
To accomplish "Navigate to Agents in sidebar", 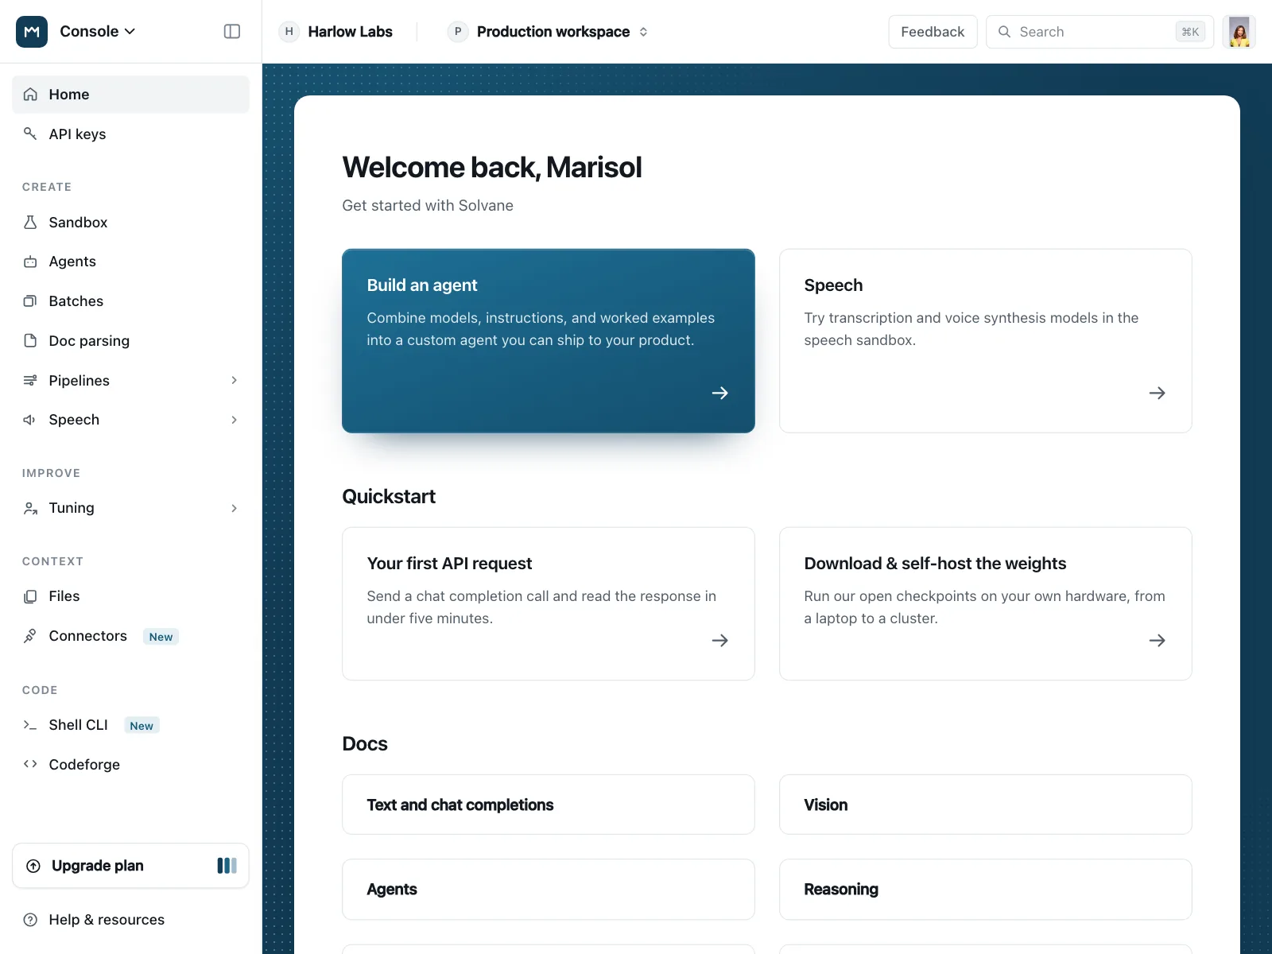I will point(130,262).
